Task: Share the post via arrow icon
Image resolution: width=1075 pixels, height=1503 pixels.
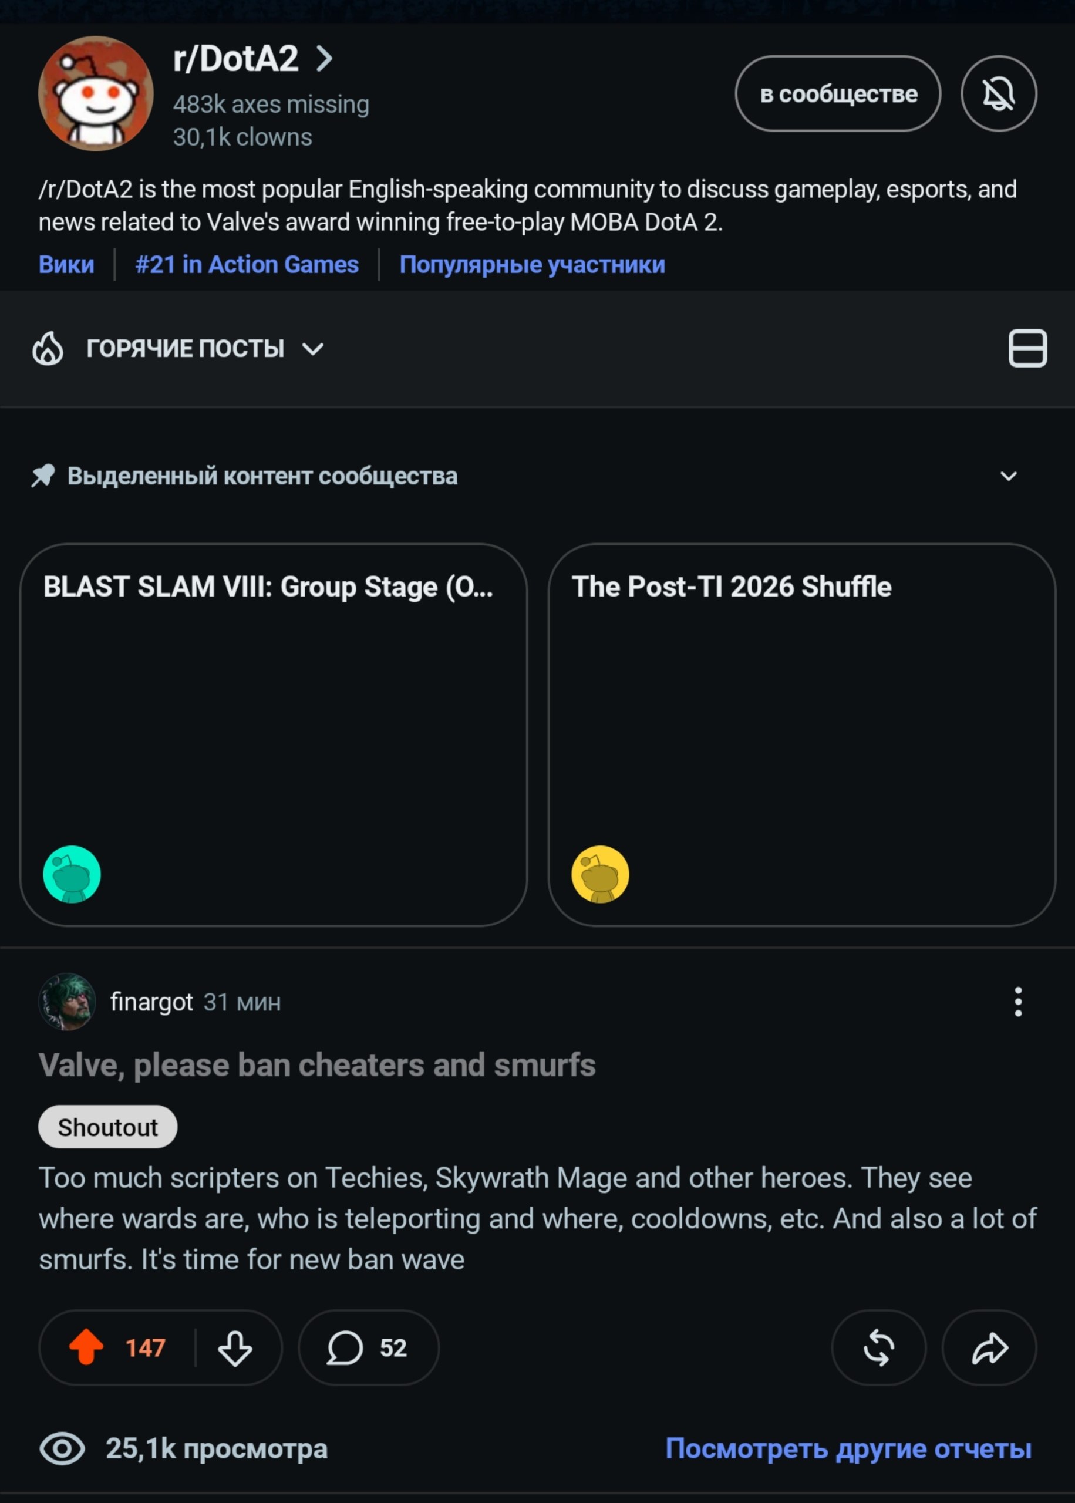Action: tap(989, 1347)
